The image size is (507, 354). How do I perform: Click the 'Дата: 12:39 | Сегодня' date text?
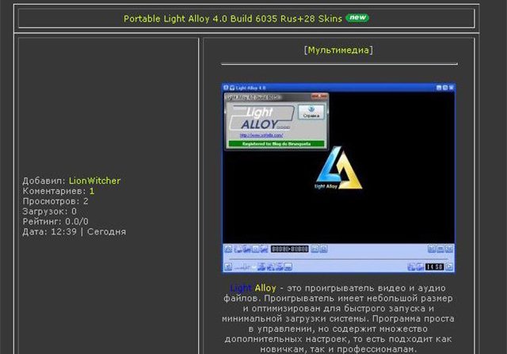74,232
